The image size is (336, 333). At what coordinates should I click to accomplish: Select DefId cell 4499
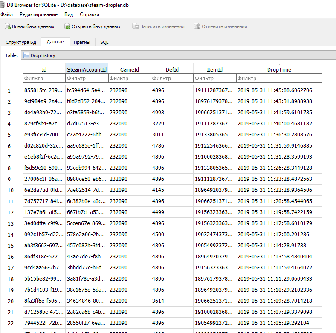coord(172,212)
